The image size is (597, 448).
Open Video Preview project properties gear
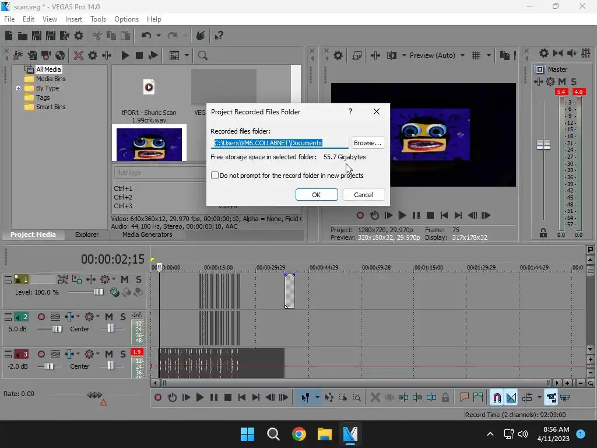click(338, 55)
